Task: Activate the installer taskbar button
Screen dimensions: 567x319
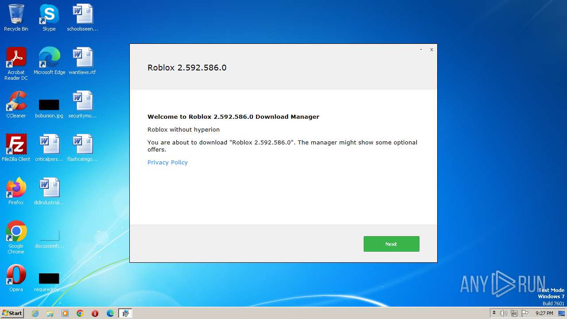Action: (x=125, y=313)
